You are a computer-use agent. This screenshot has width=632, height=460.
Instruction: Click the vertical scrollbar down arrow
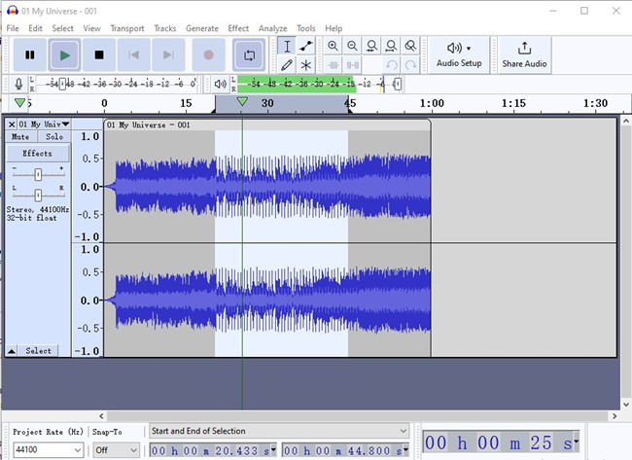click(x=626, y=405)
